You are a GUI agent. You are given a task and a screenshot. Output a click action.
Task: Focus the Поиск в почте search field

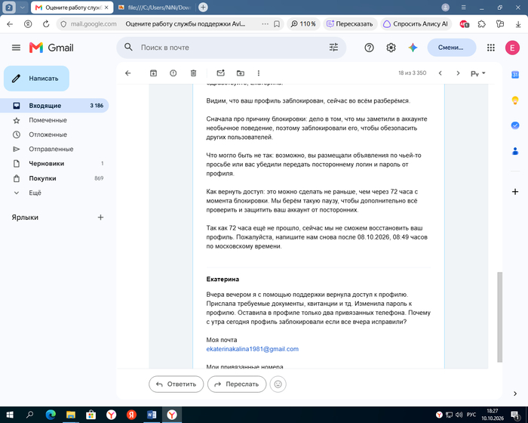coord(232,48)
